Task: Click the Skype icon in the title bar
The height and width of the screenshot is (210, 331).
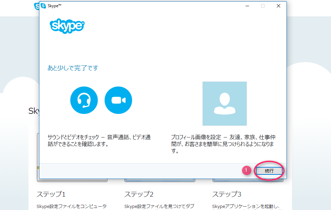Action: pyautogui.click(x=43, y=6)
